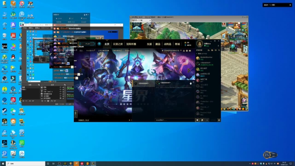Click the floating 21 widget at bottom right
Viewport: 295px width, 166px height.
[x=270, y=155]
